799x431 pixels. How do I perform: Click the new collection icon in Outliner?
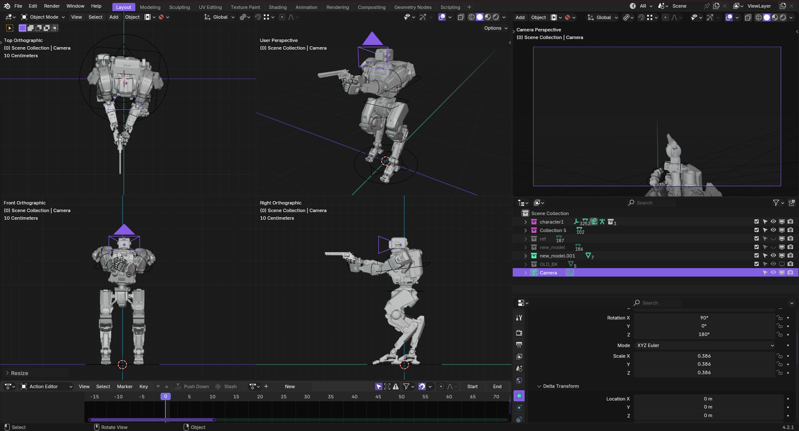[791, 203]
